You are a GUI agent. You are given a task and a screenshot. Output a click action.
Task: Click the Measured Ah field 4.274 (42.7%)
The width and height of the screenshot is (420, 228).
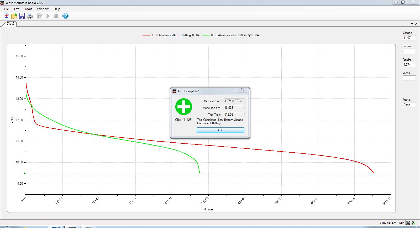[x=234, y=101]
